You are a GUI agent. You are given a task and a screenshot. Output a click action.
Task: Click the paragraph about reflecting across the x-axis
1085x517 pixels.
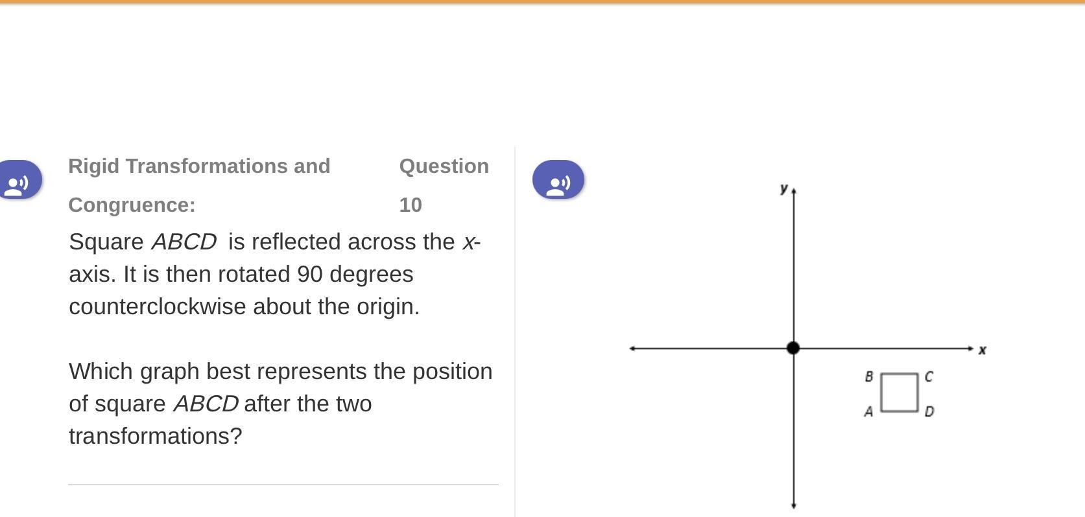[x=275, y=274]
